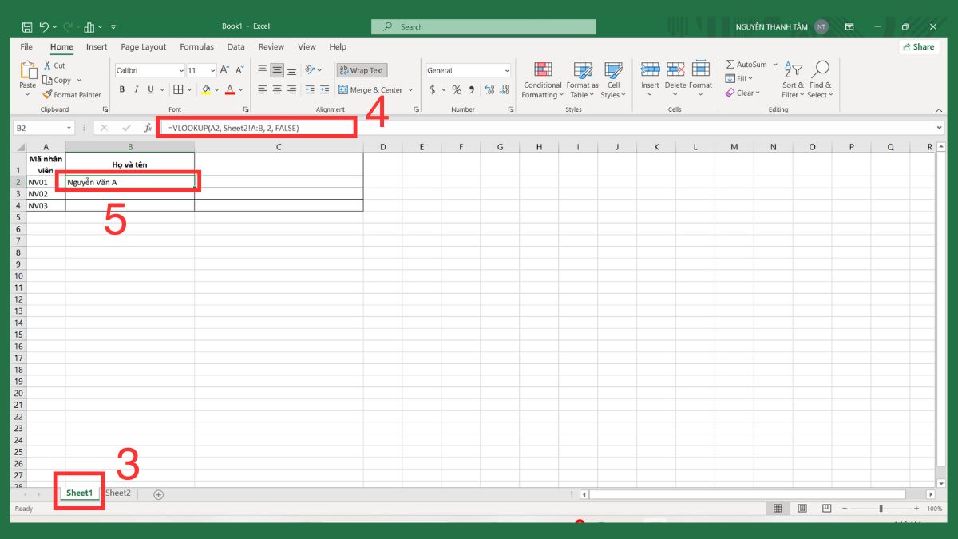The width and height of the screenshot is (958, 539).
Task: Toggle Bold formatting
Action: [x=122, y=89]
